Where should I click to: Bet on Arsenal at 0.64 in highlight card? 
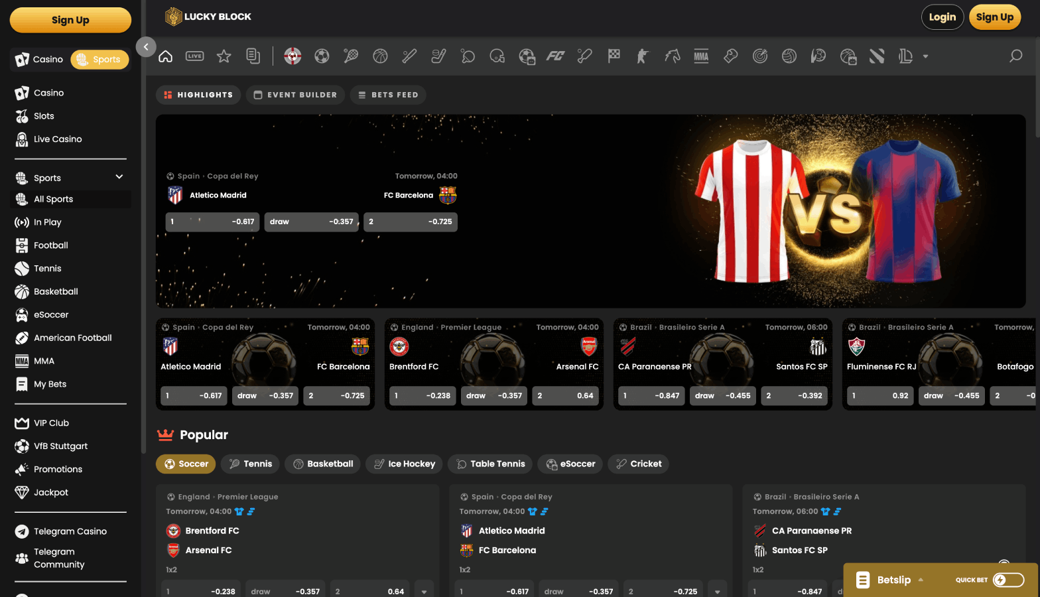point(564,395)
